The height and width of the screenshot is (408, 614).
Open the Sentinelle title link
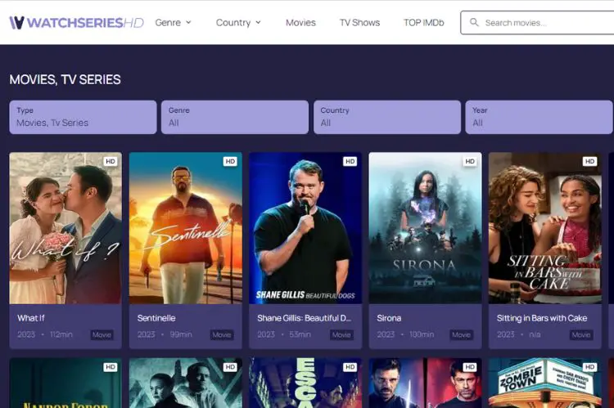tap(156, 318)
